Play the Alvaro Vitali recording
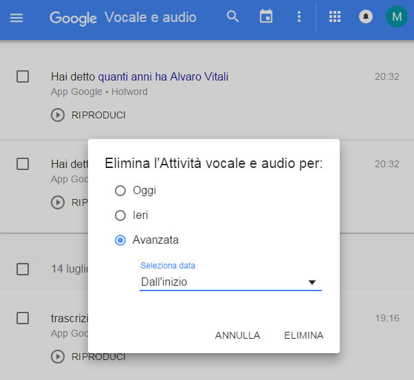414x380 pixels. click(89, 115)
